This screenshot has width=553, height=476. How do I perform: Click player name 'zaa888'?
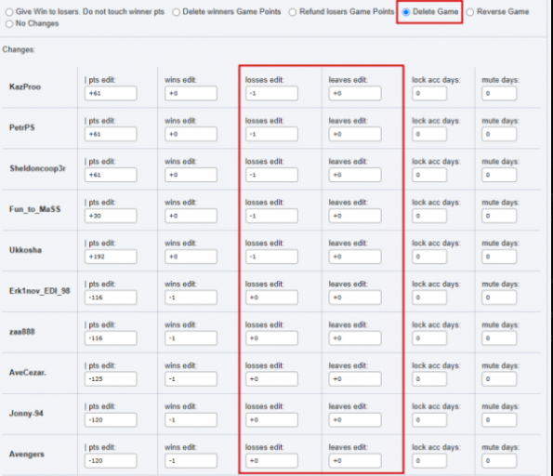click(22, 332)
